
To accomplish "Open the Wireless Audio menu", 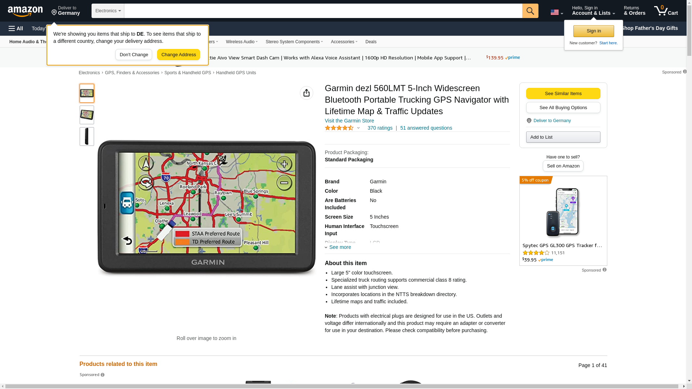I will click(x=241, y=42).
